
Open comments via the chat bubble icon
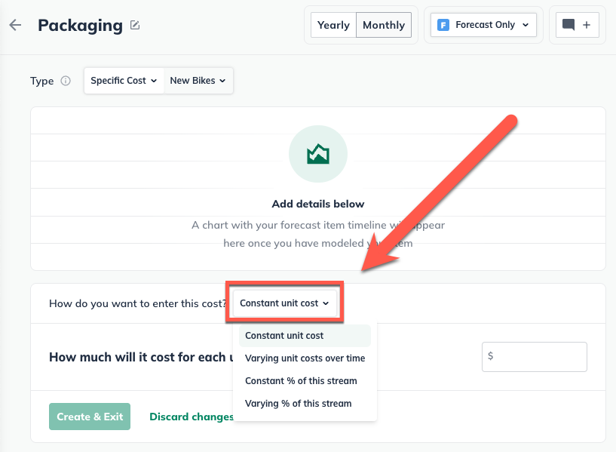tap(567, 24)
